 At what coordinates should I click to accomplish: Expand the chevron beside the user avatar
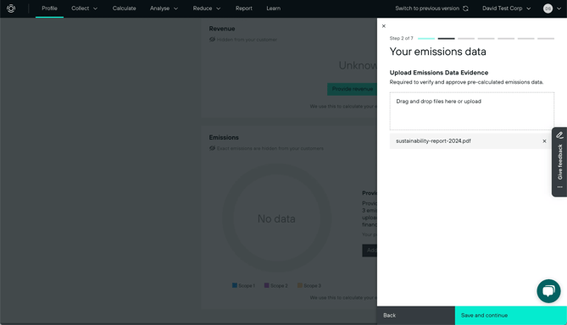tap(559, 8)
